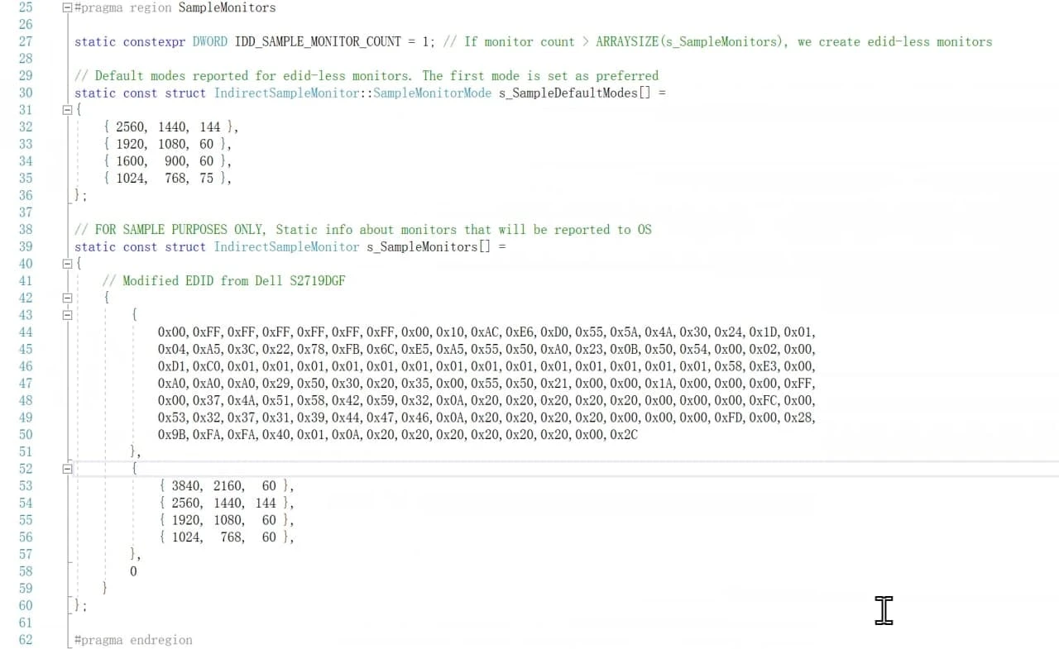The width and height of the screenshot is (1059, 649).
Task: Click the 144 refresh rate on line 32
Action: tap(210, 127)
